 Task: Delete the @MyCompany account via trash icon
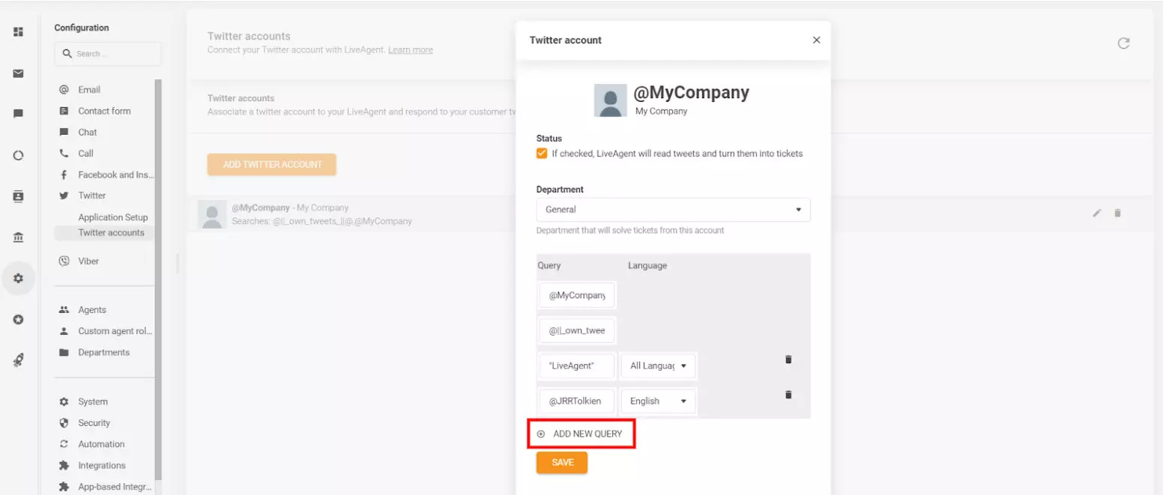[x=1117, y=213]
